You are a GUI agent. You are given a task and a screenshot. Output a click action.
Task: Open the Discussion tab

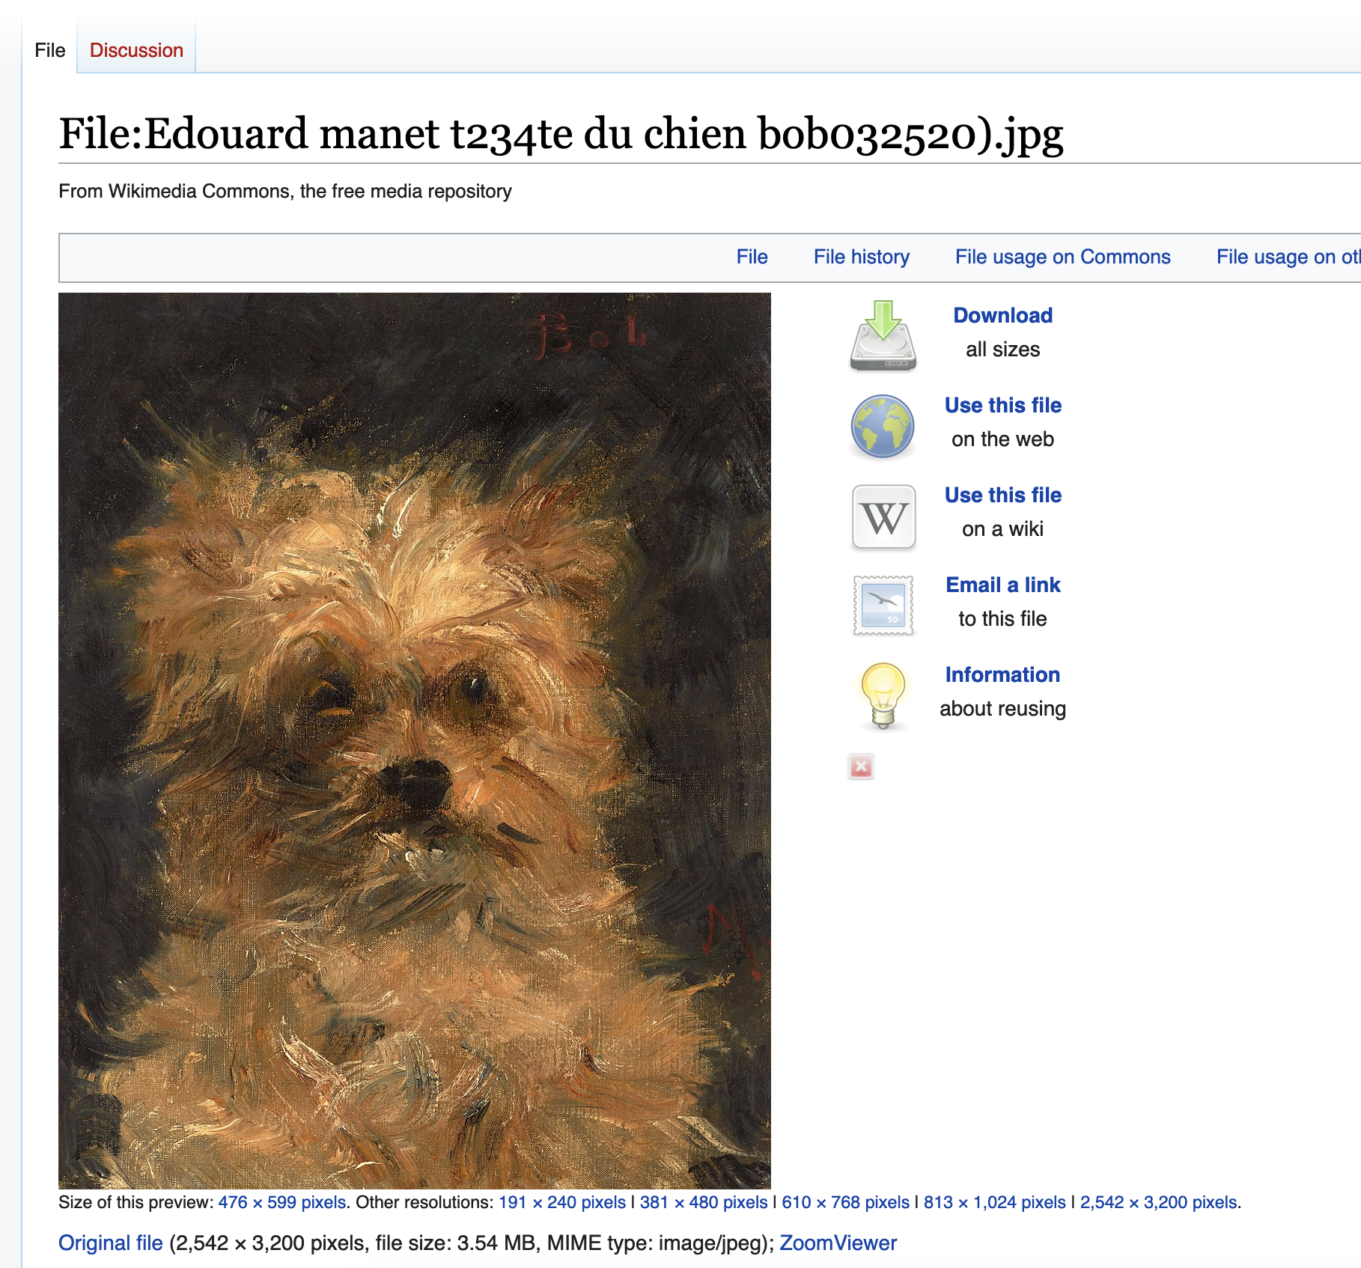136,50
